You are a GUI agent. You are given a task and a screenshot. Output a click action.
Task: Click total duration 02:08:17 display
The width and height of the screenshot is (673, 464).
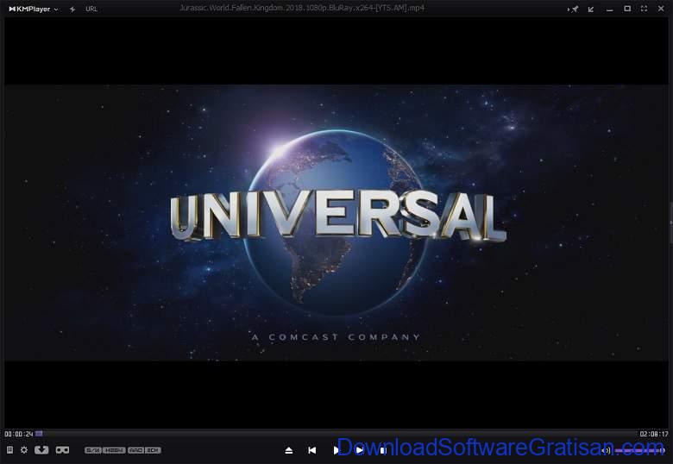[x=654, y=434]
